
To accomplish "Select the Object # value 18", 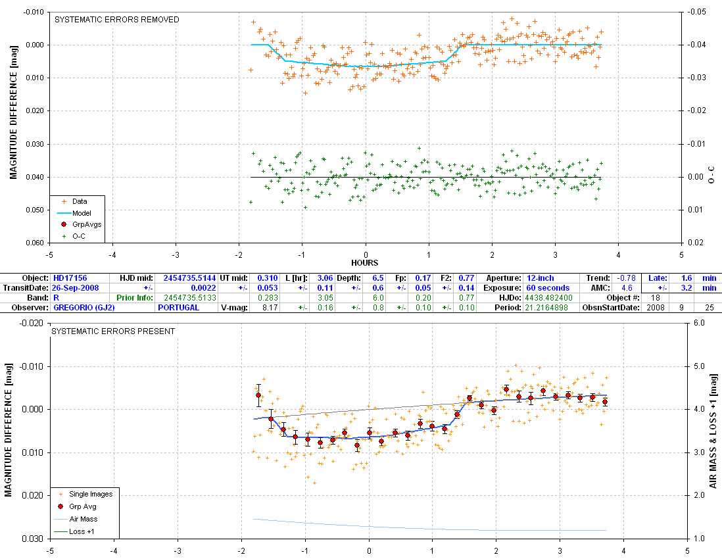I will coord(655,298).
